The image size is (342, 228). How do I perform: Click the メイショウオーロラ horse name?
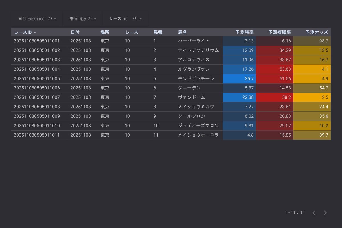(198, 135)
